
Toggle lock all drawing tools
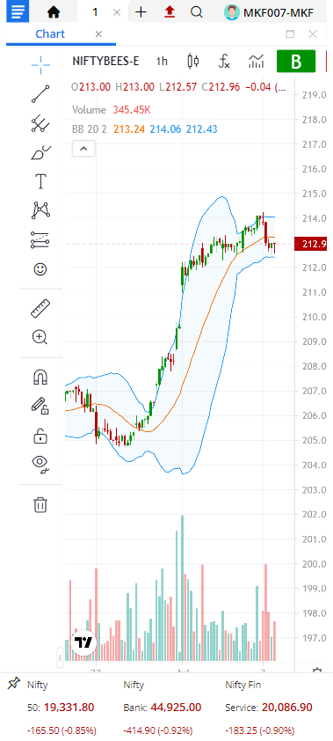click(40, 436)
